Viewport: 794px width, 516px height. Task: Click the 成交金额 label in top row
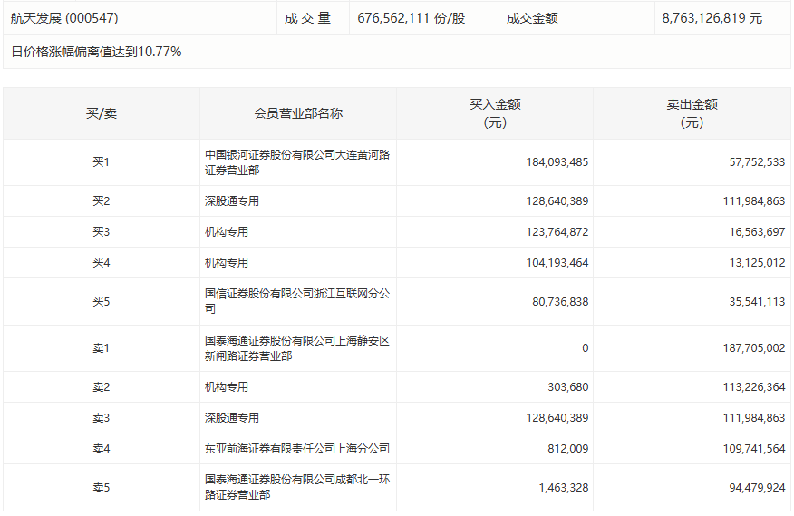coord(531,18)
